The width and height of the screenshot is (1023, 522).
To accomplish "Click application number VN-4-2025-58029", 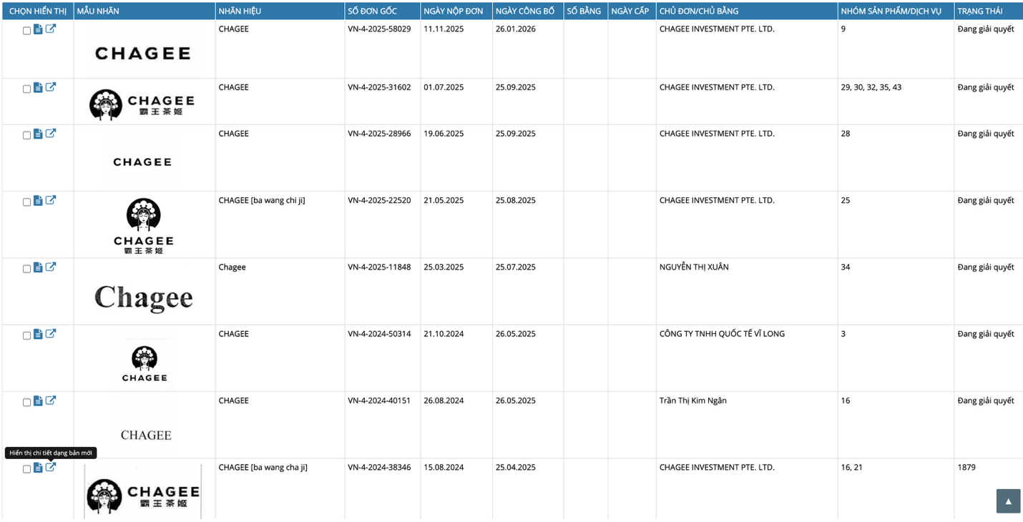I will (x=379, y=29).
